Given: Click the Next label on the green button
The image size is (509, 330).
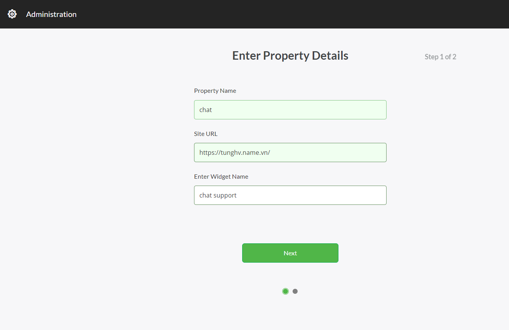Looking at the screenshot, I should click(x=290, y=253).
